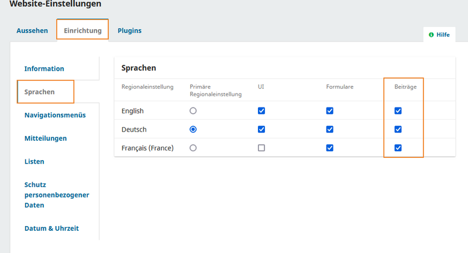Click the UI column header
The width and height of the screenshot is (468, 253).
[x=261, y=86]
